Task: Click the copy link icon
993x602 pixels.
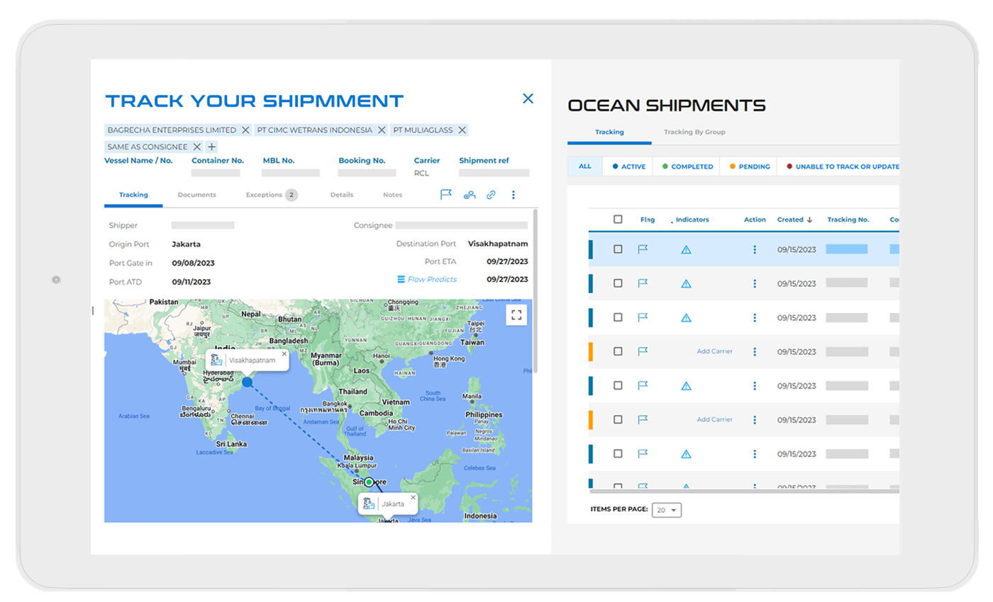Action: coord(491,195)
